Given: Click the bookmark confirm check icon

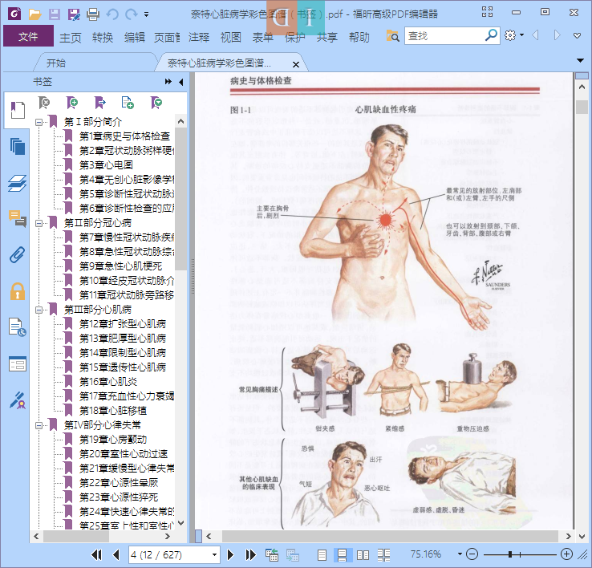Looking at the screenshot, I should 156,103.
